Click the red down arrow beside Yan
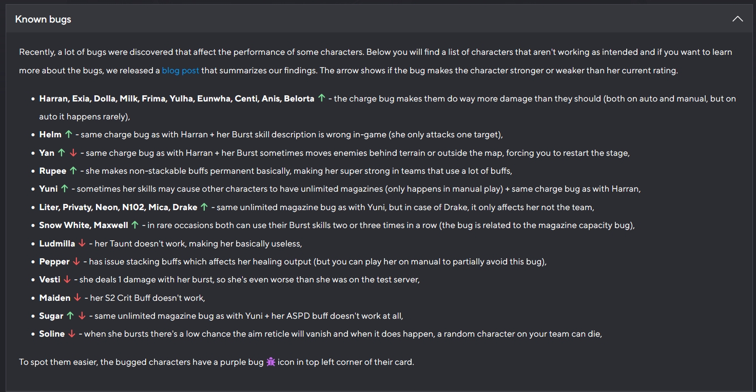Viewport: 756px width, 392px height. coord(73,153)
